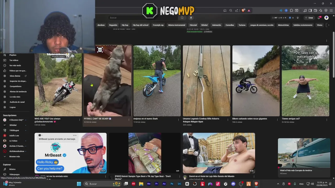Click the Brave Rewards triangle icon
The image size is (335, 188).
pos(249,10)
